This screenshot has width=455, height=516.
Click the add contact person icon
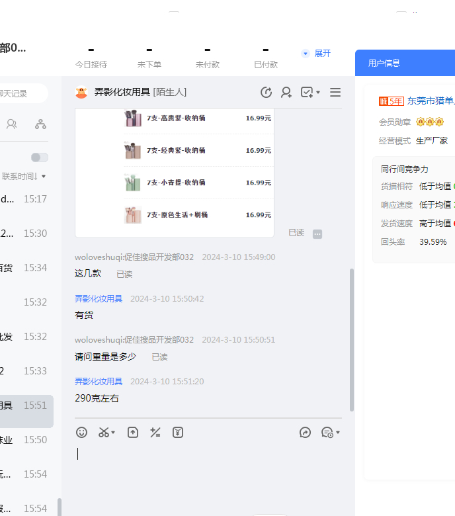click(286, 93)
